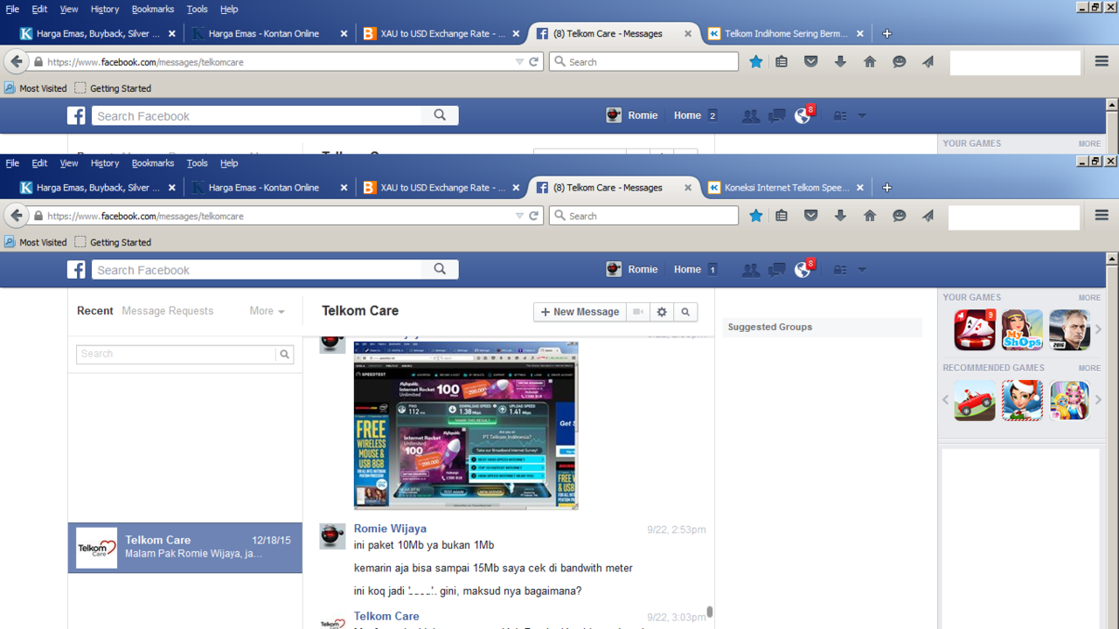The image size is (1119, 629).
Task: Open a new tab in the front window
Action: (886, 188)
